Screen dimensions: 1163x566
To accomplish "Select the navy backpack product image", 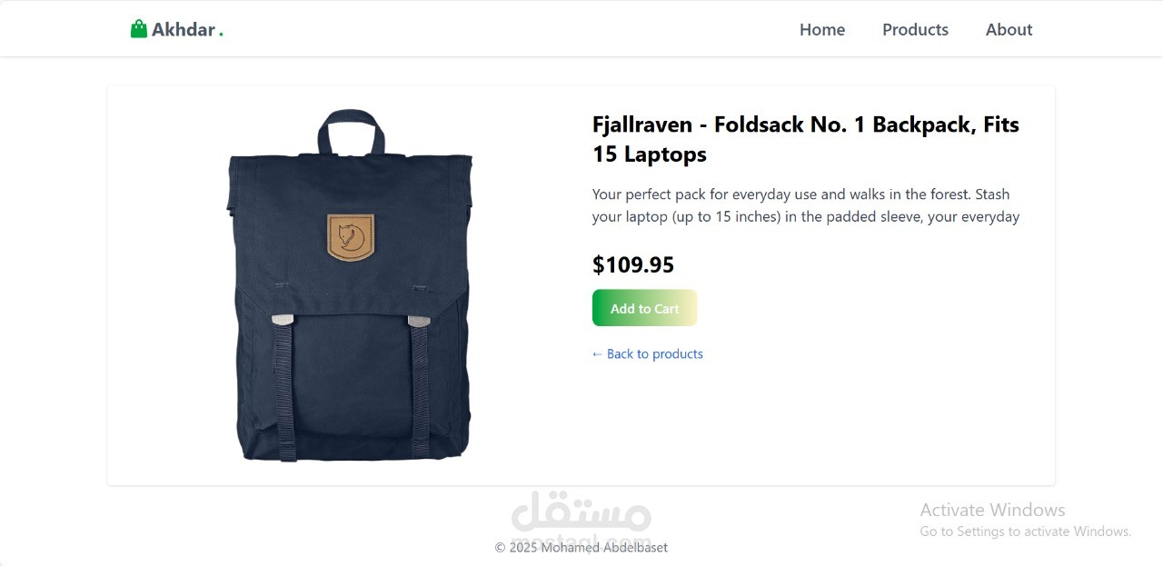I will (350, 285).
